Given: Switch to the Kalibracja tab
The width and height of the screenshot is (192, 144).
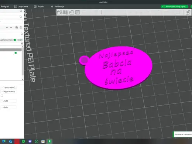Looking at the screenshot, I should 57,7.
